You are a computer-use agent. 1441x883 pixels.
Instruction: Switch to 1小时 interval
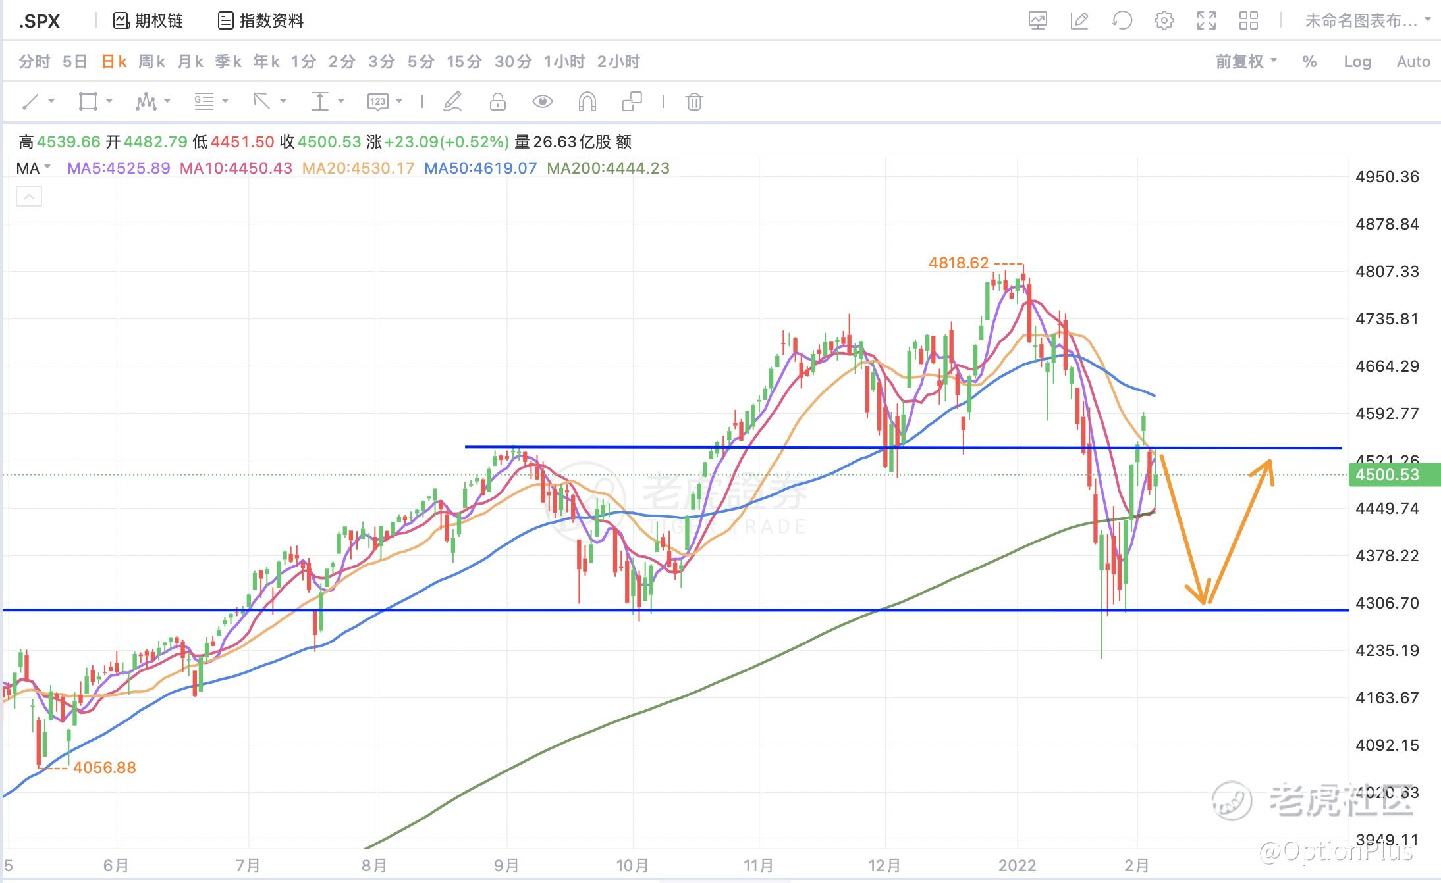point(564,62)
